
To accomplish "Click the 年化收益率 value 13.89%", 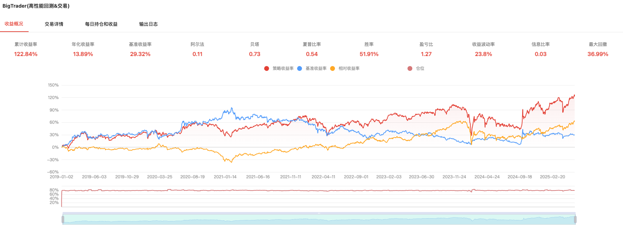I will click(x=83, y=54).
